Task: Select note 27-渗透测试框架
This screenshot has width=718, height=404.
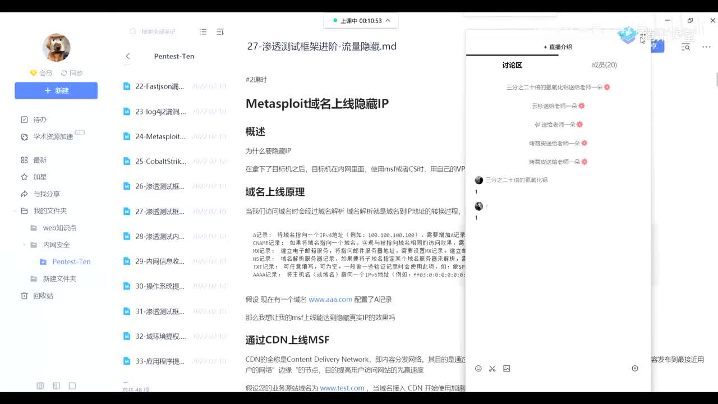Action: 174,212
